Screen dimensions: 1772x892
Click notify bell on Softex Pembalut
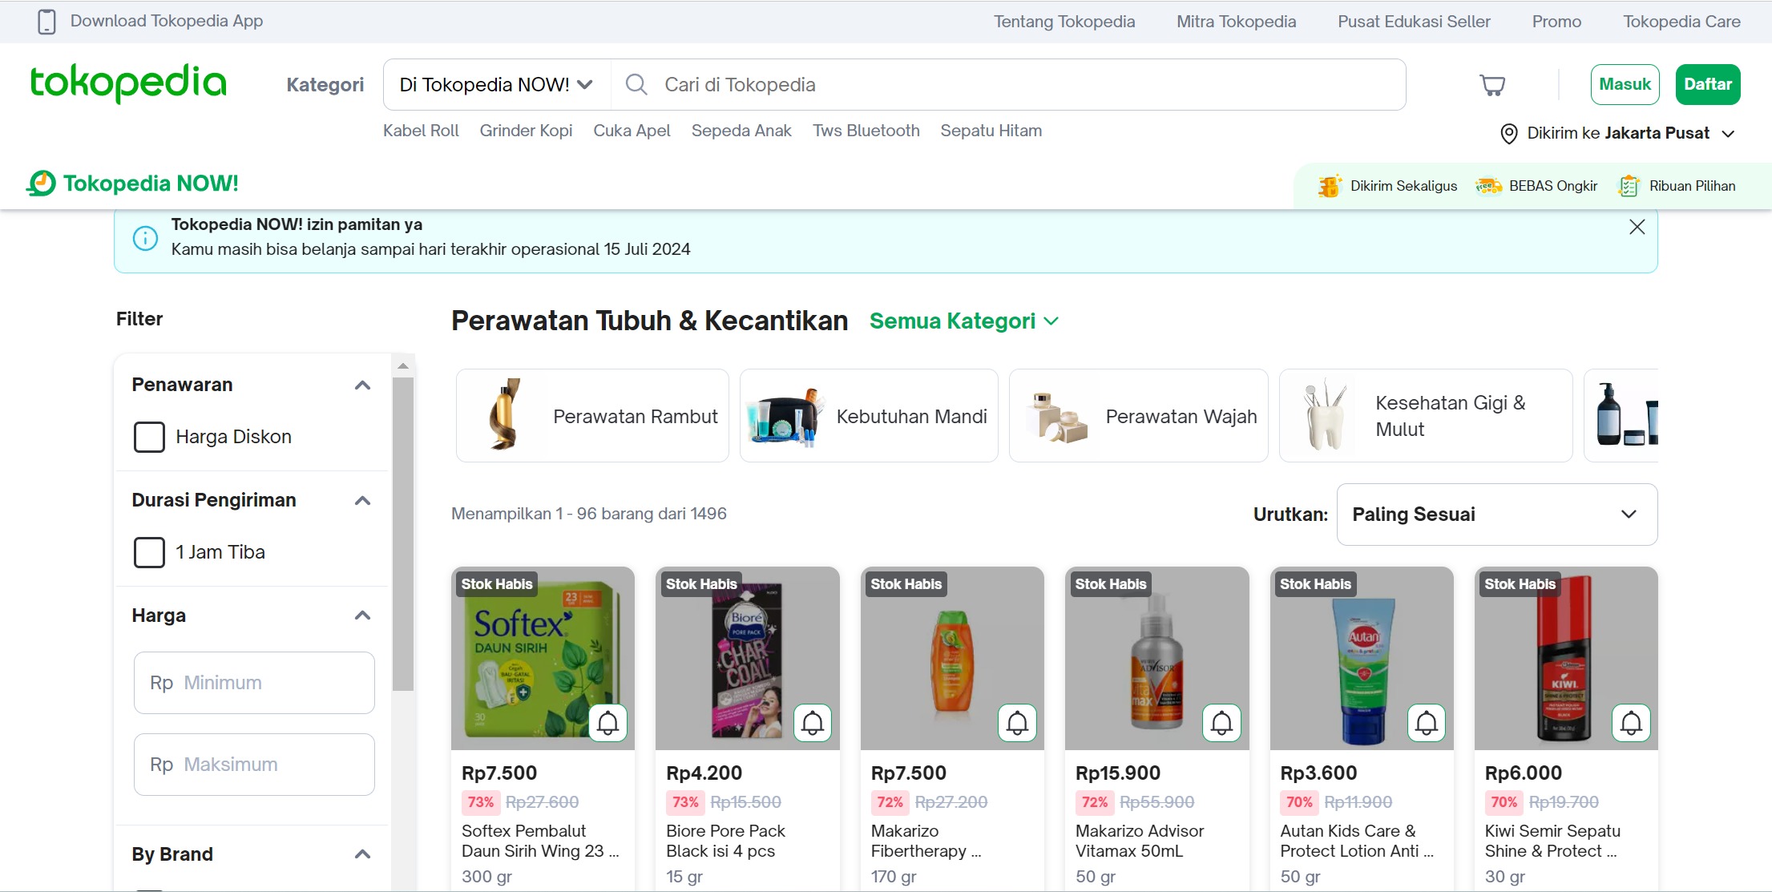608,723
